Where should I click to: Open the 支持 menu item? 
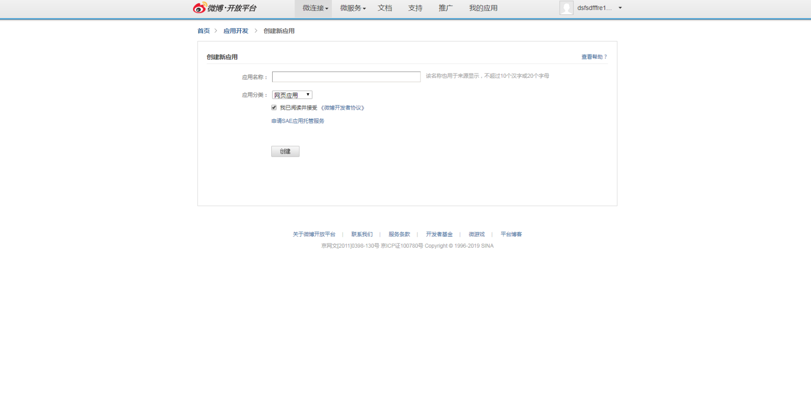click(415, 8)
